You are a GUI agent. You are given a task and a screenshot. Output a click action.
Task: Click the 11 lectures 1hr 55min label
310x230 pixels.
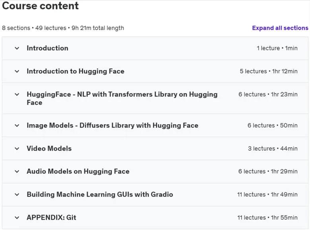[x=267, y=218]
